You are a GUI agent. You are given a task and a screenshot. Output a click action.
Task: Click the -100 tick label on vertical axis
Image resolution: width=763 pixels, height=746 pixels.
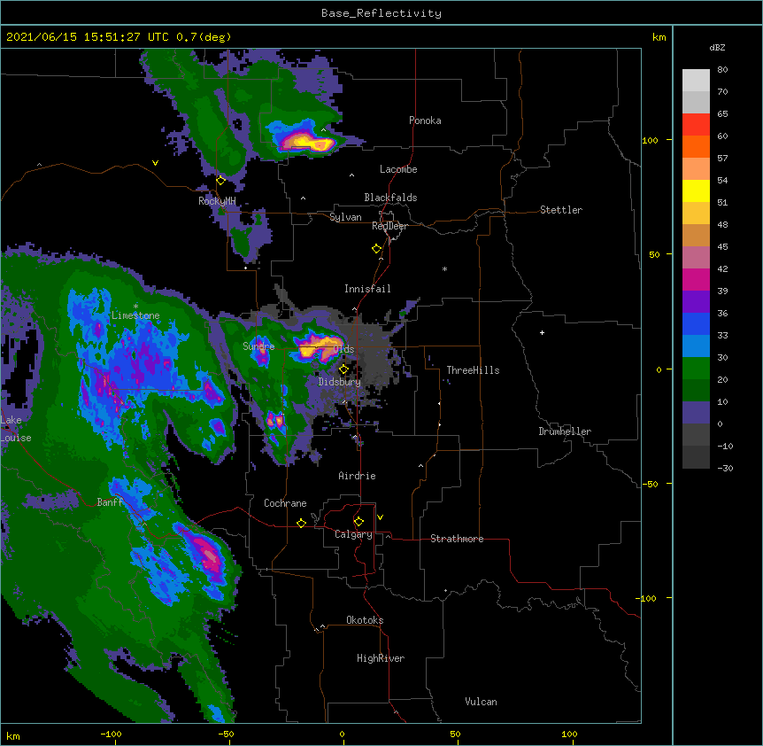(647, 598)
